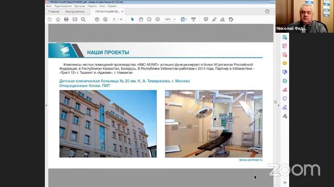Image resolution: width=334 pixels, height=187 pixels.
Task: Click the print icon
Action: pyautogui.click(x=66, y=19)
